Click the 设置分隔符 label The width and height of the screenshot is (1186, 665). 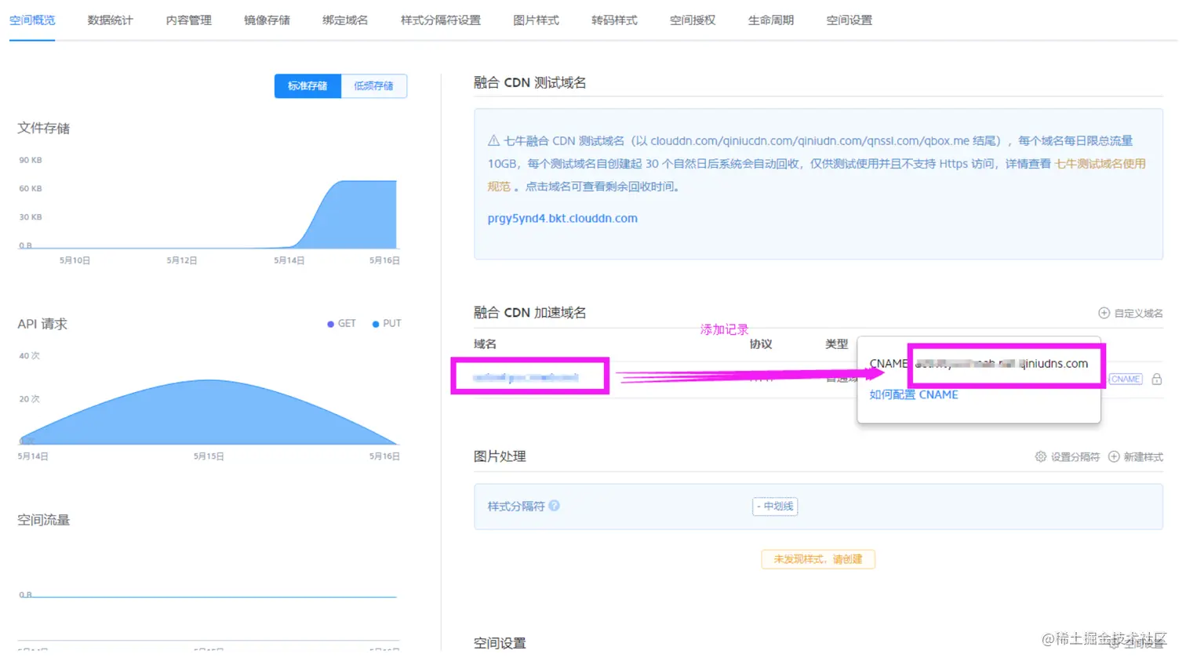(x=1075, y=456)
